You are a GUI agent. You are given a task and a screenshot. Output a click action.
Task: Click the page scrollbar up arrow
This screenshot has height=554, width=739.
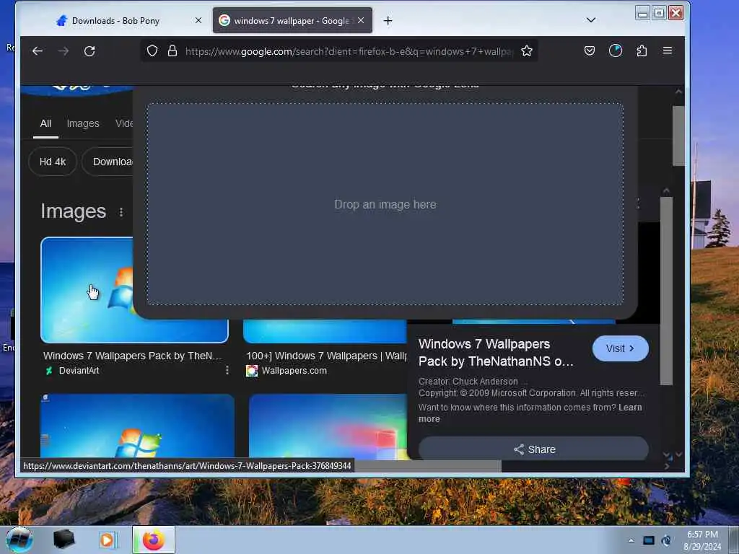678,92
